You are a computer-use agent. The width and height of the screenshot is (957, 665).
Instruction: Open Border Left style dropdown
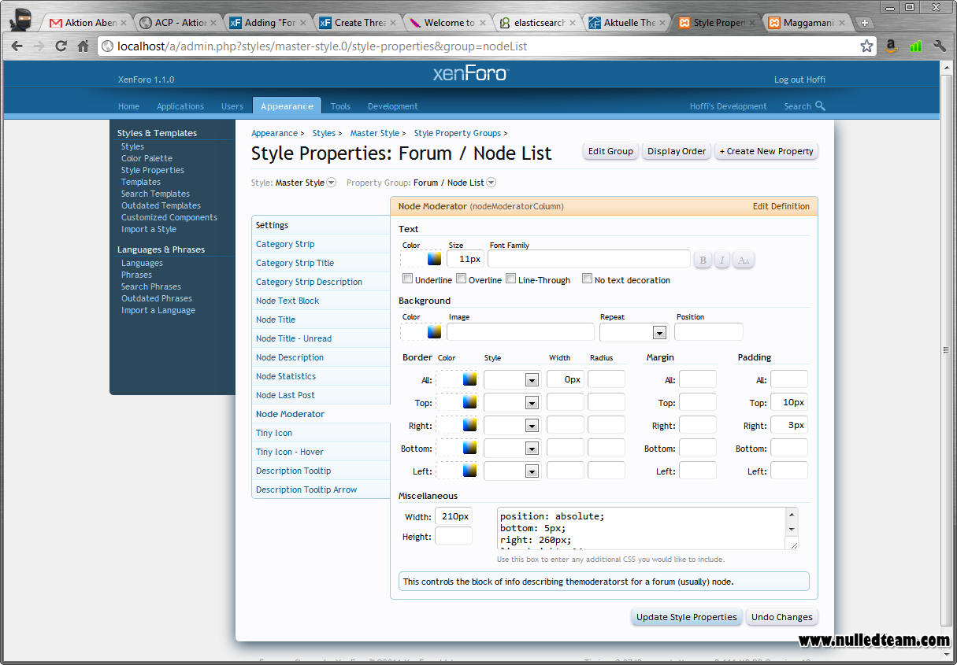click(512, 471)
